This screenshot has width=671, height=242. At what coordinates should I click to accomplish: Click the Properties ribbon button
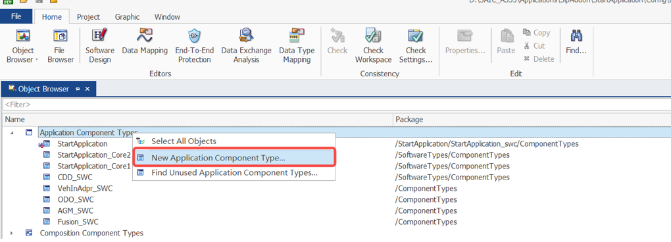465,41
